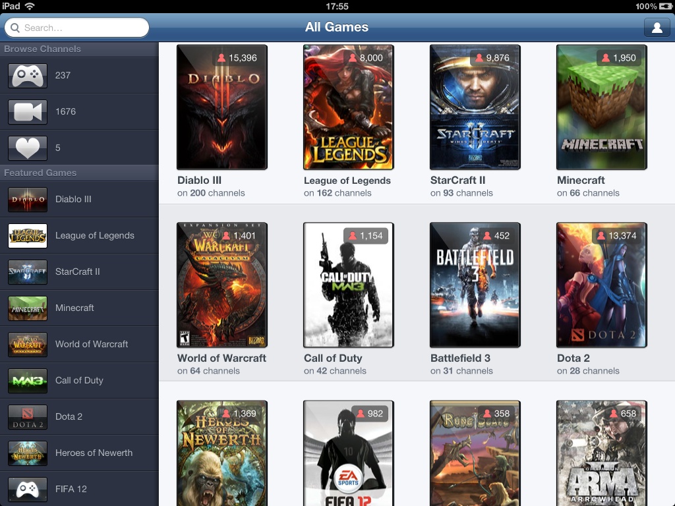Open the Diablo III game cover
The height and width of the screenshot is (506, 675).
click(222, 107)
